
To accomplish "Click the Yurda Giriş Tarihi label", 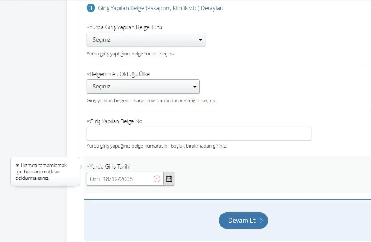I will coord(108,167).
